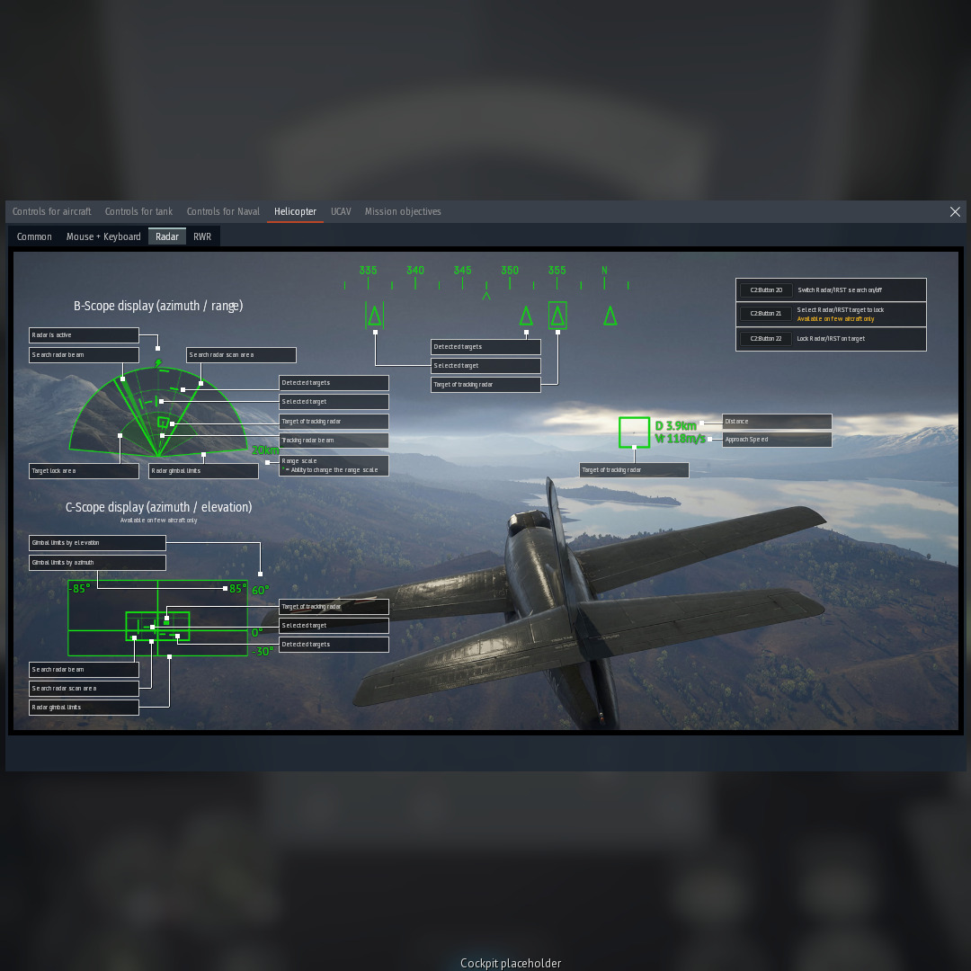971x971 pixels.
Task: Switch to the Common sub-tab
Action: (x=34, y=236)
